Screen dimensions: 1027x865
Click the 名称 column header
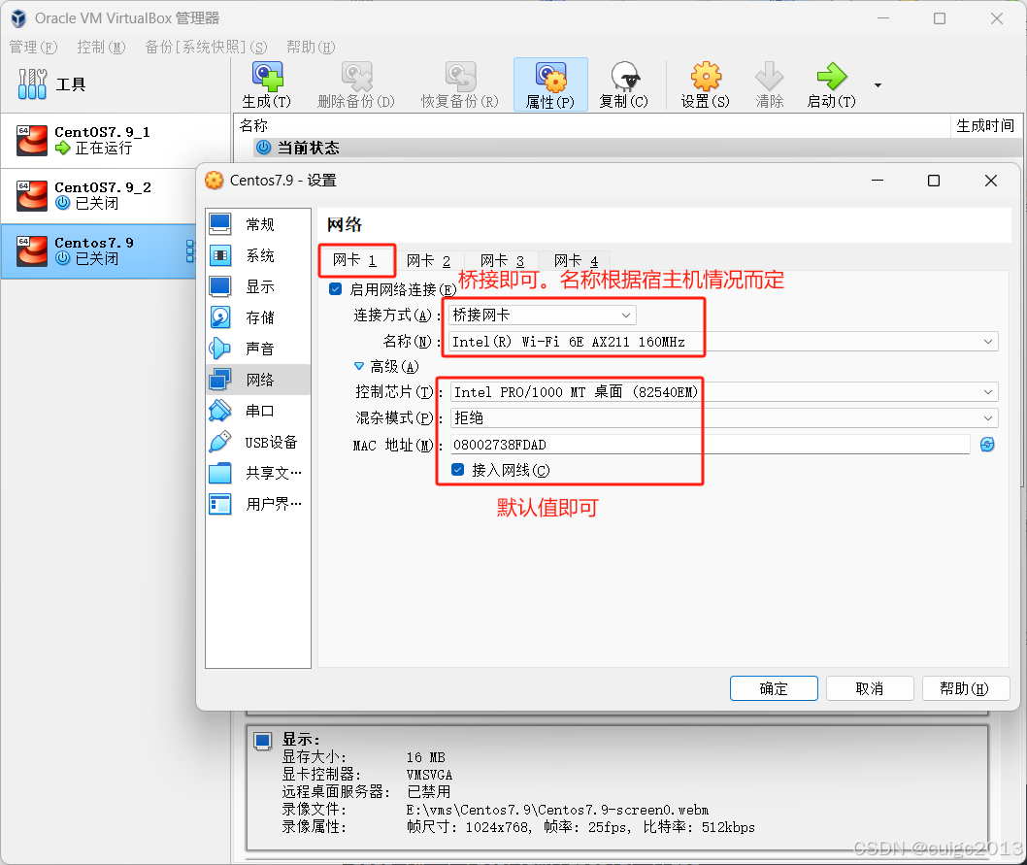click(x=591, y=126)
